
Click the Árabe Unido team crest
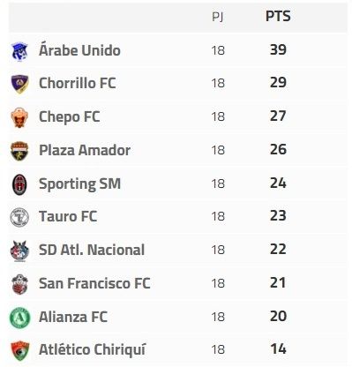pos(19,51)
